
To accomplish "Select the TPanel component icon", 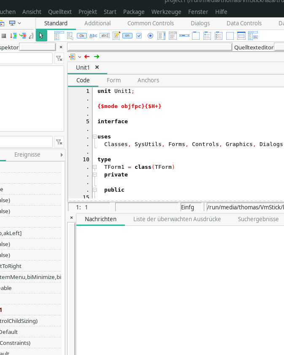I will 230,36.
